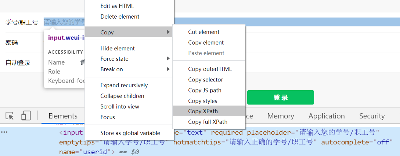400x156 pixels.
Task: Choose Cut element
Action: tap(204, 32)
